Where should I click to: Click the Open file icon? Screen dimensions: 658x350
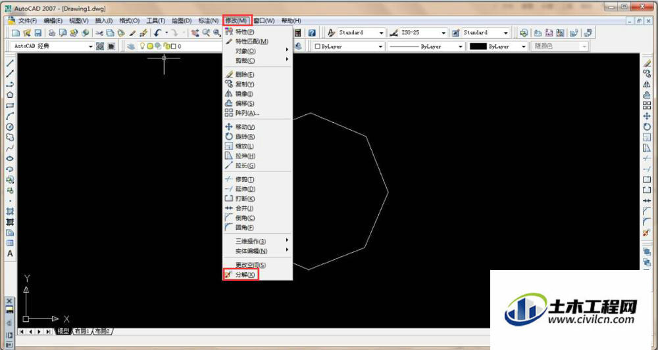[x=27, y=33]
